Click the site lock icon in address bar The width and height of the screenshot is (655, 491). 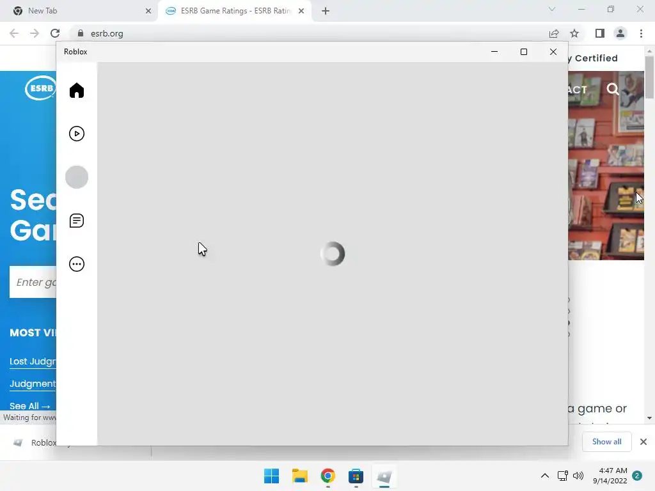[x=81, y=33]
